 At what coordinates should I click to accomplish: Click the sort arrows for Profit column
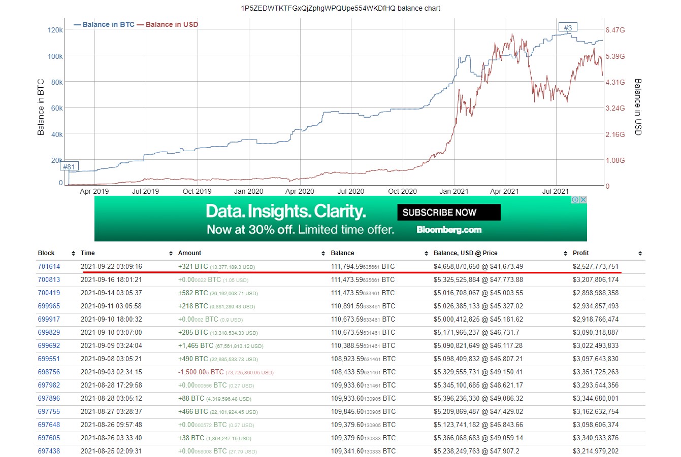click(x=640, y=253)
